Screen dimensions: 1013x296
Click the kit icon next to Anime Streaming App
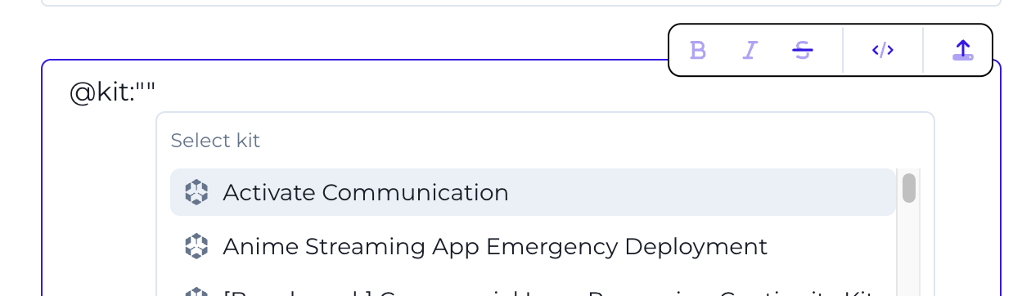click(196, 246)
